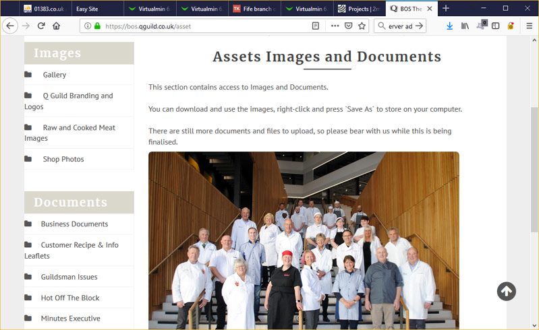Toggle the sidebar icon in toolbar
Screen dimensions: 539x330
pos(495,26)
